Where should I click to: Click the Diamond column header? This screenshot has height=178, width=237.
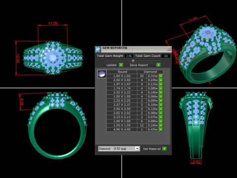pyautogui.click(x=150, y=72)
